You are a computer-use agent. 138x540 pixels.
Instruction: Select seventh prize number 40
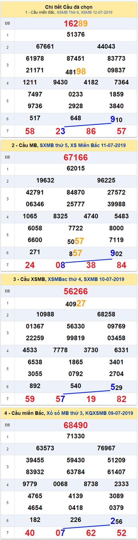30,533
